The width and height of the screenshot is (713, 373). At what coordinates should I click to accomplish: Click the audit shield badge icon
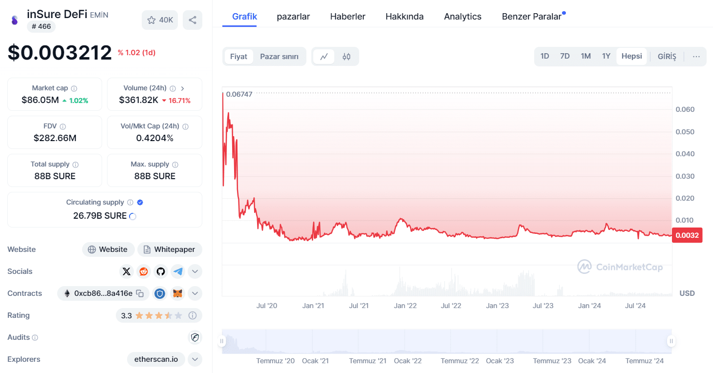click(195, 337)
